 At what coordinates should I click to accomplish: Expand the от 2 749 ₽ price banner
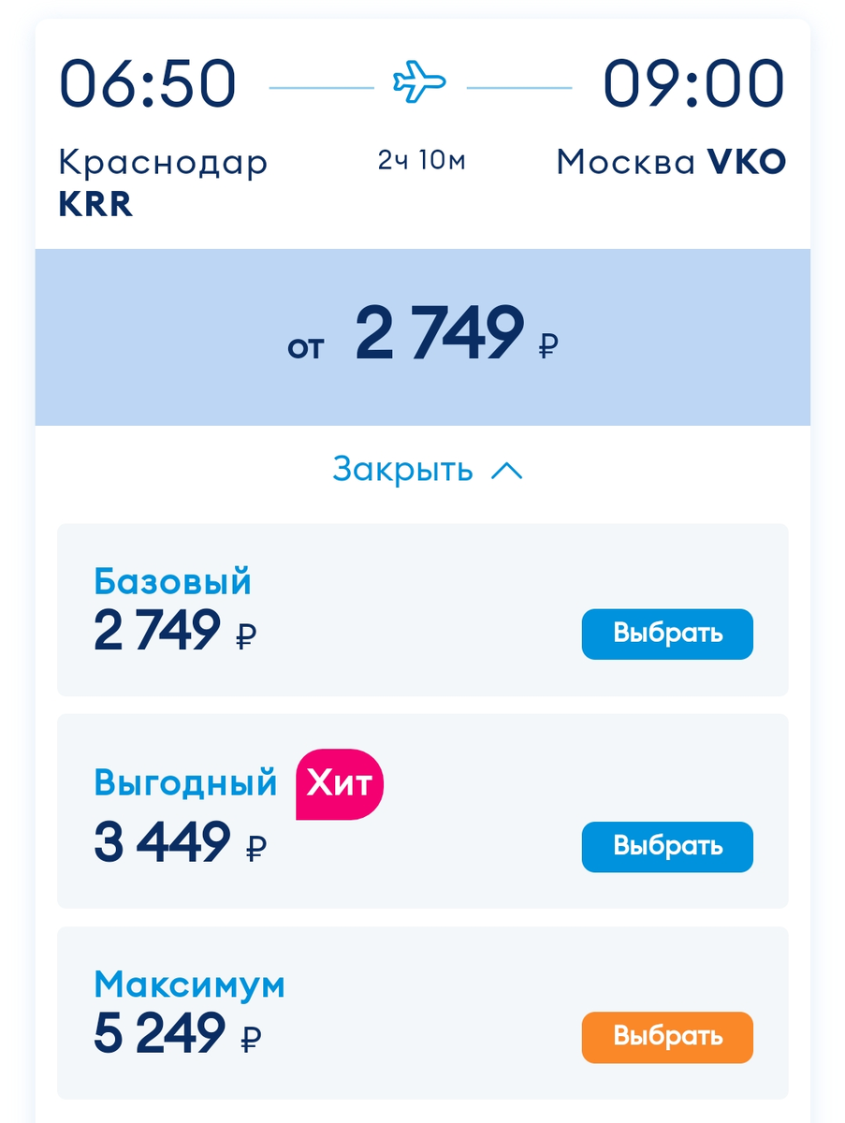421,335
